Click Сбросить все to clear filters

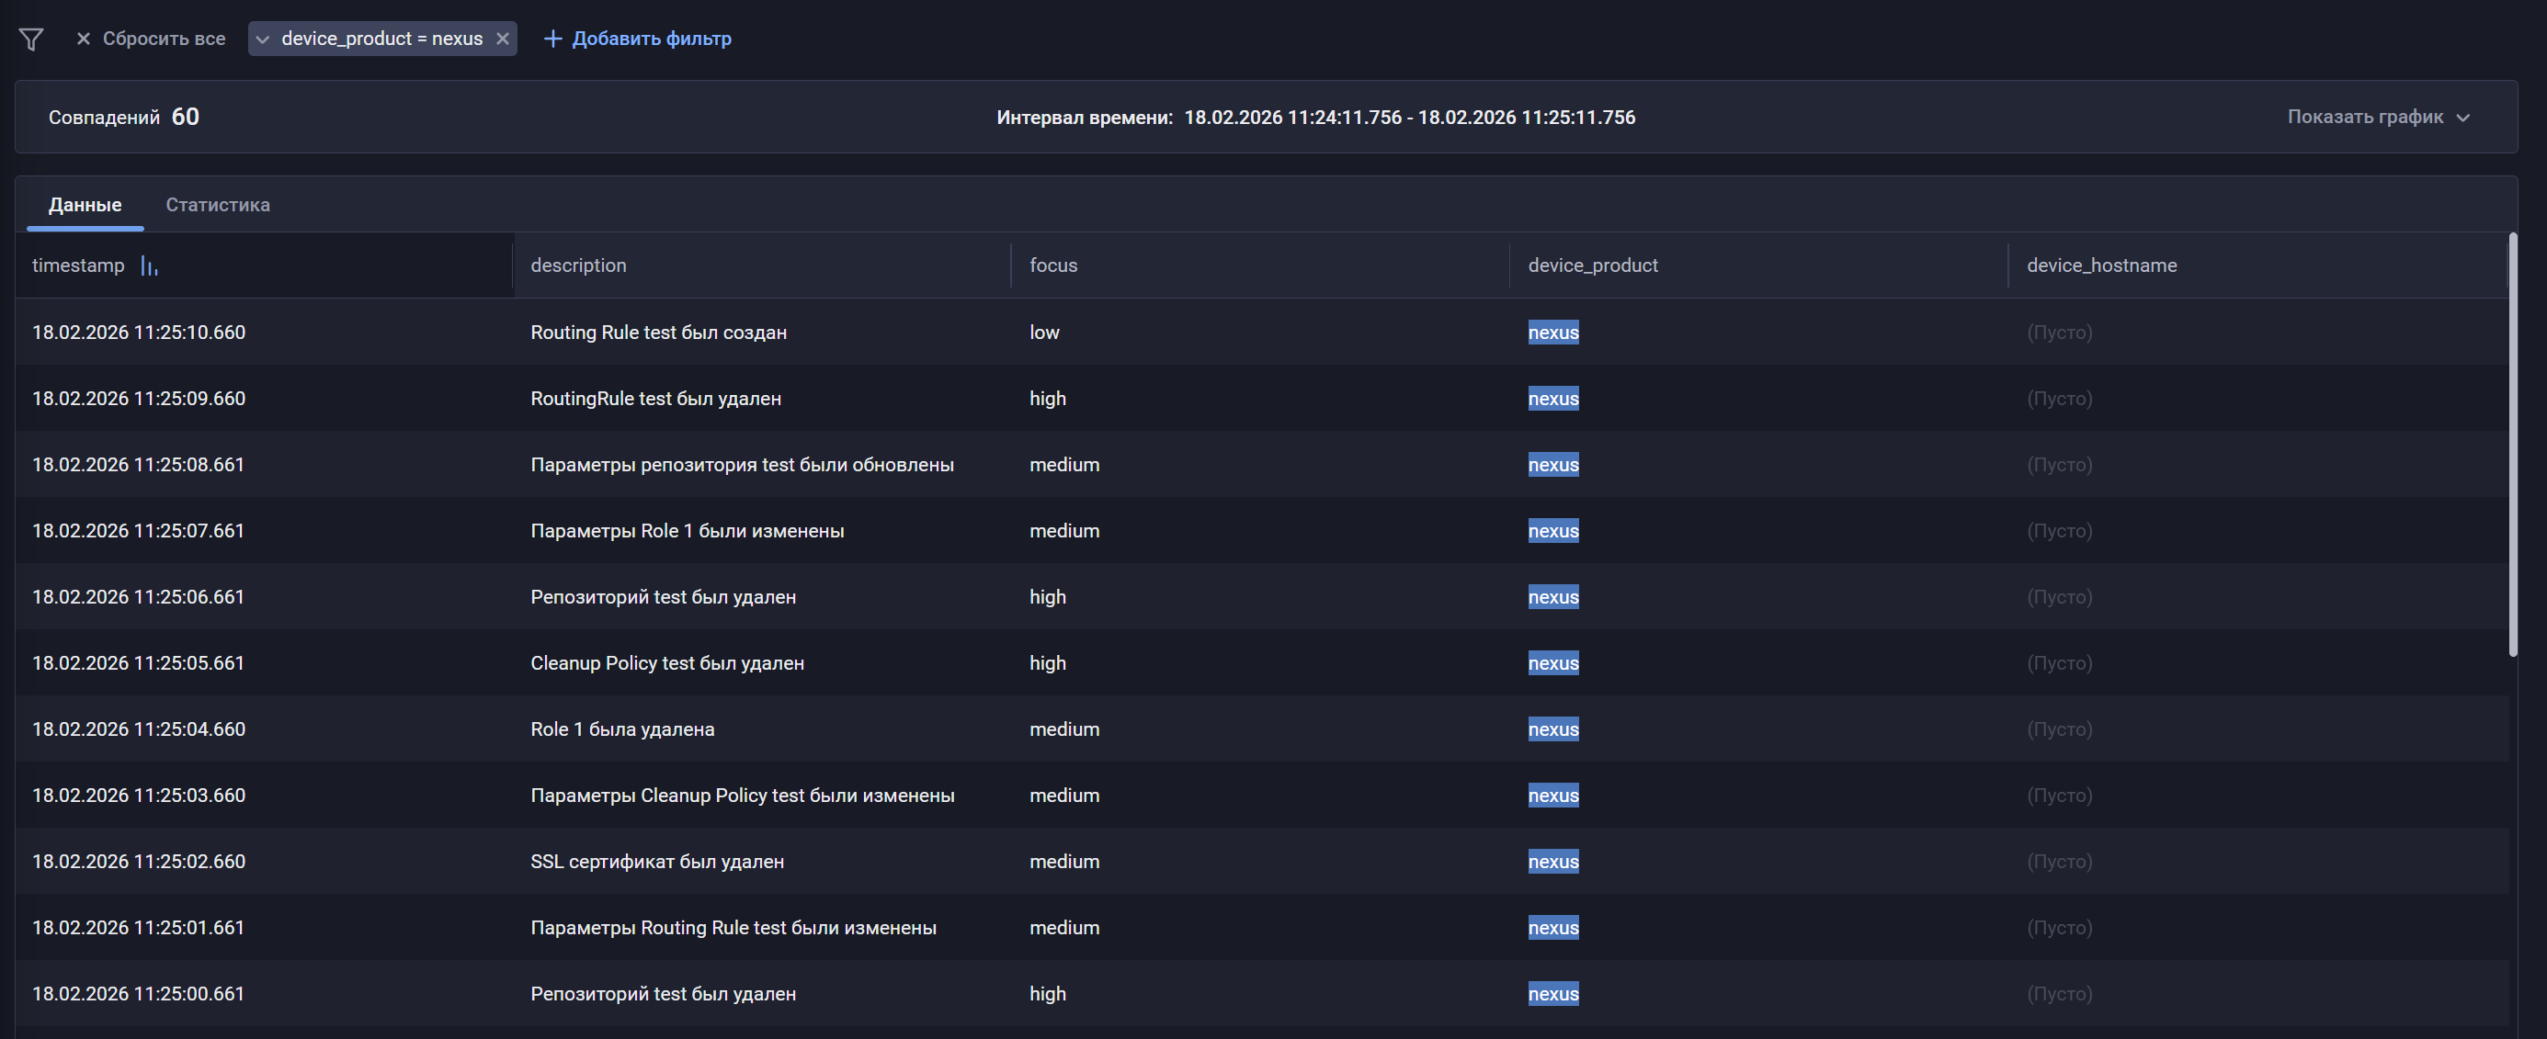[x=165, y=38]
